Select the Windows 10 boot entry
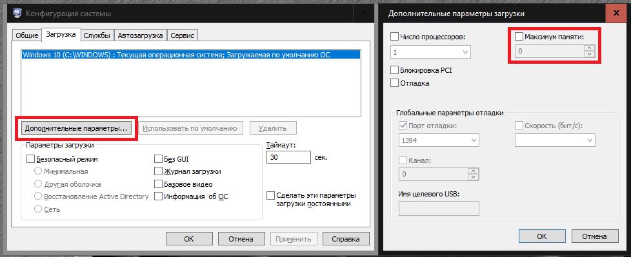This screenshot has width=631, height=257. (191, 55)
